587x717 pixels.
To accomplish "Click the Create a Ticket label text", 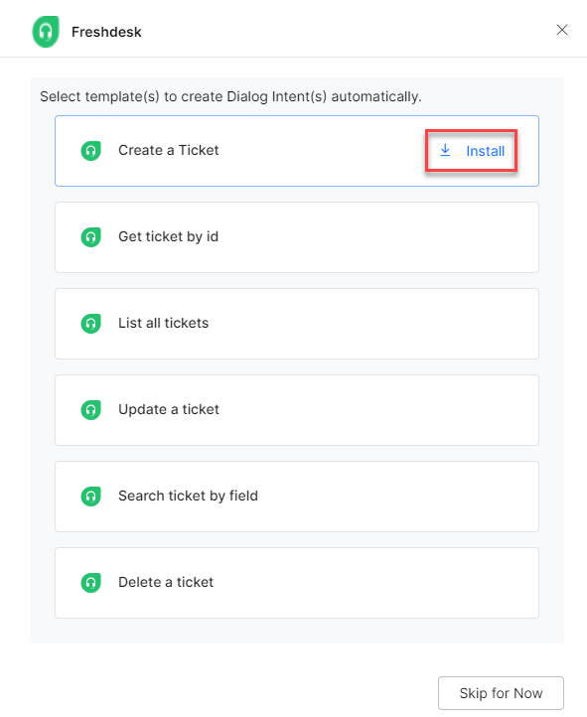I will click(168, 150).
